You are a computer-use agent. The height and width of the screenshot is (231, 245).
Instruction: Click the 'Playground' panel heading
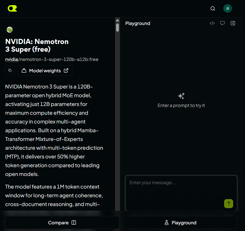pyautogui.click(x=138, y=23)
